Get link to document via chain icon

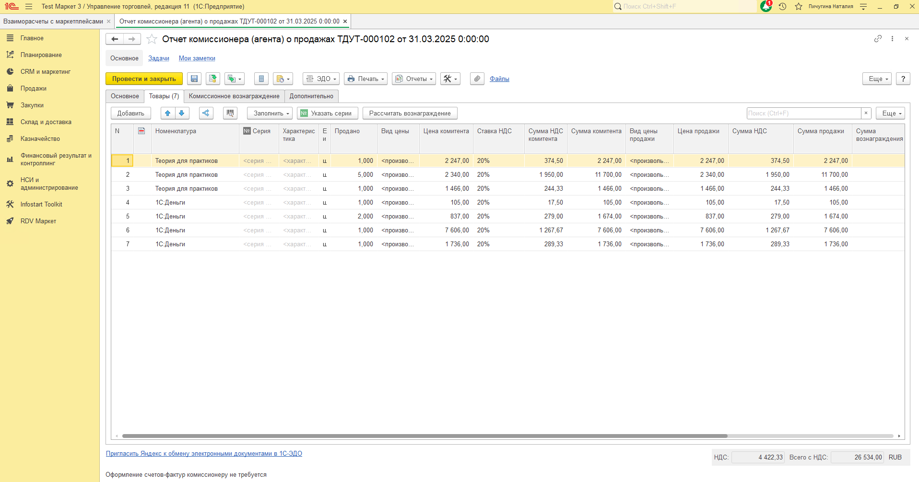pyautogui.click(x=878, y=39)
